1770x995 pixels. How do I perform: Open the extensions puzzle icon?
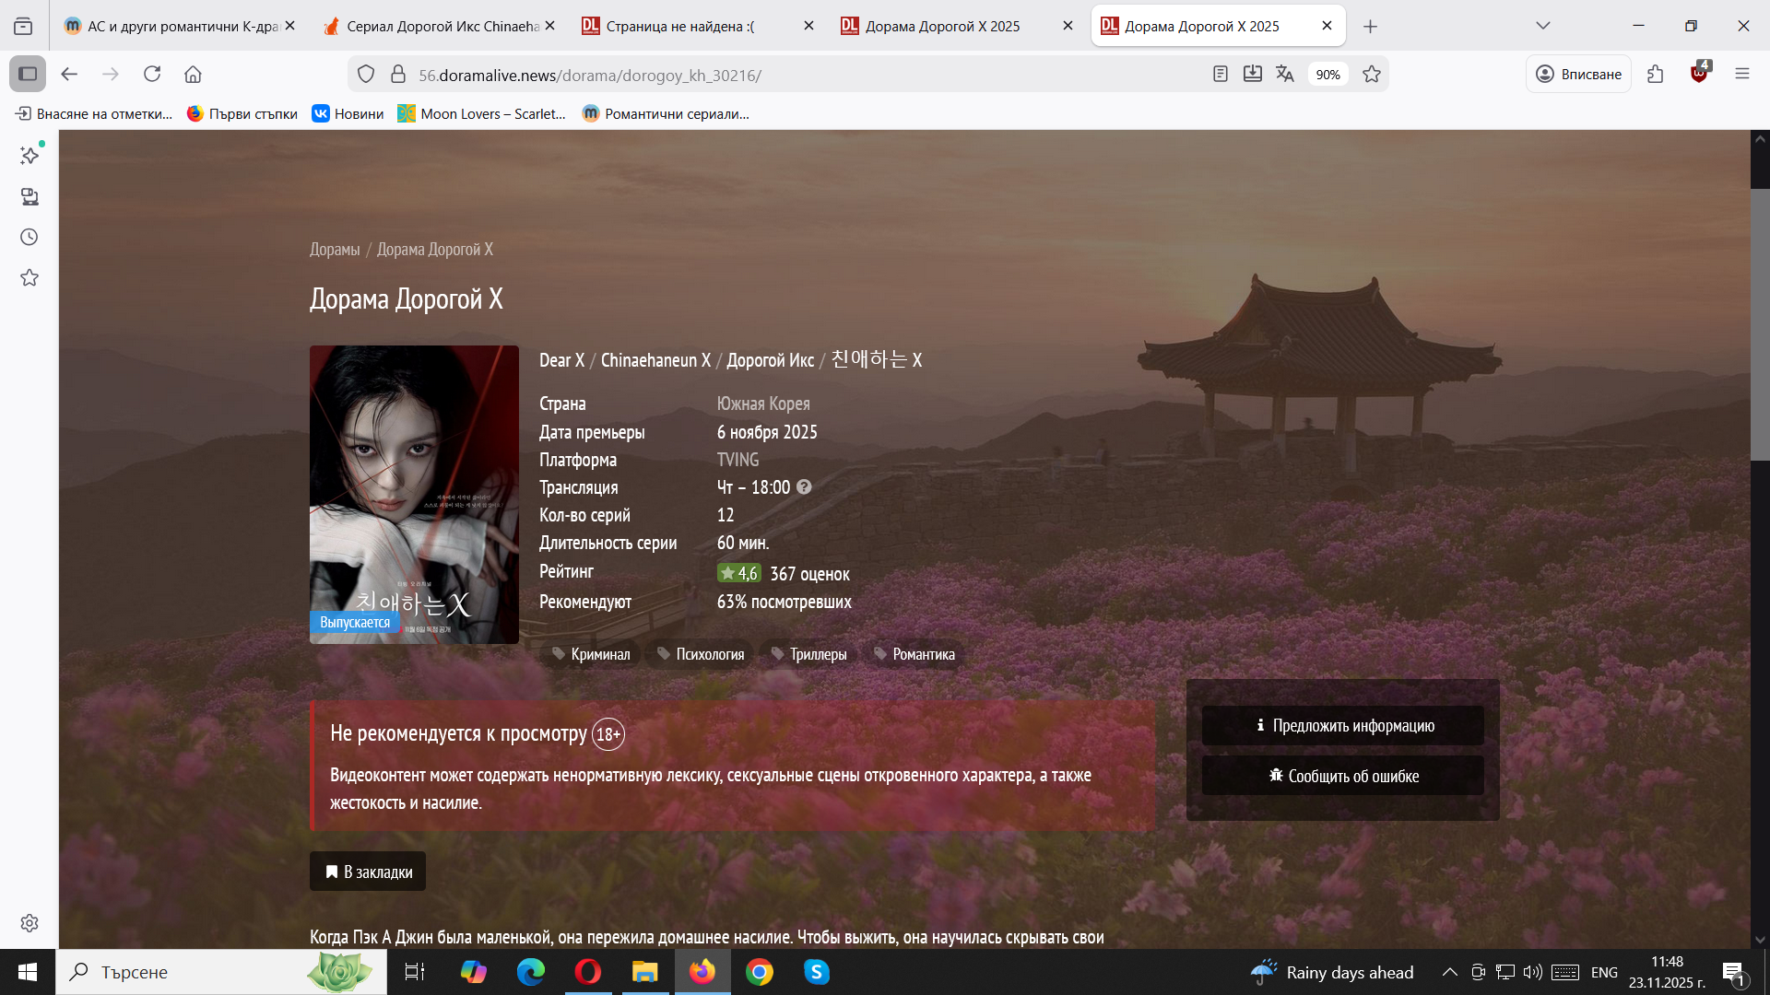click(x=1656, y=74)
